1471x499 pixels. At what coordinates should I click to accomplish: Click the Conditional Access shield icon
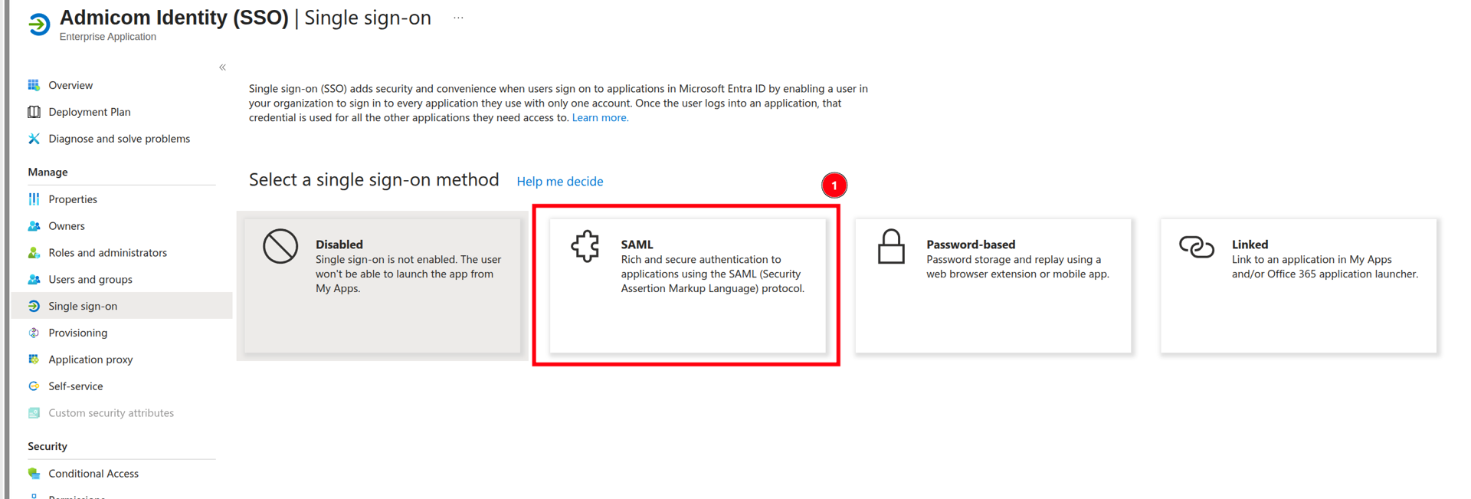(x=34, y=474)
